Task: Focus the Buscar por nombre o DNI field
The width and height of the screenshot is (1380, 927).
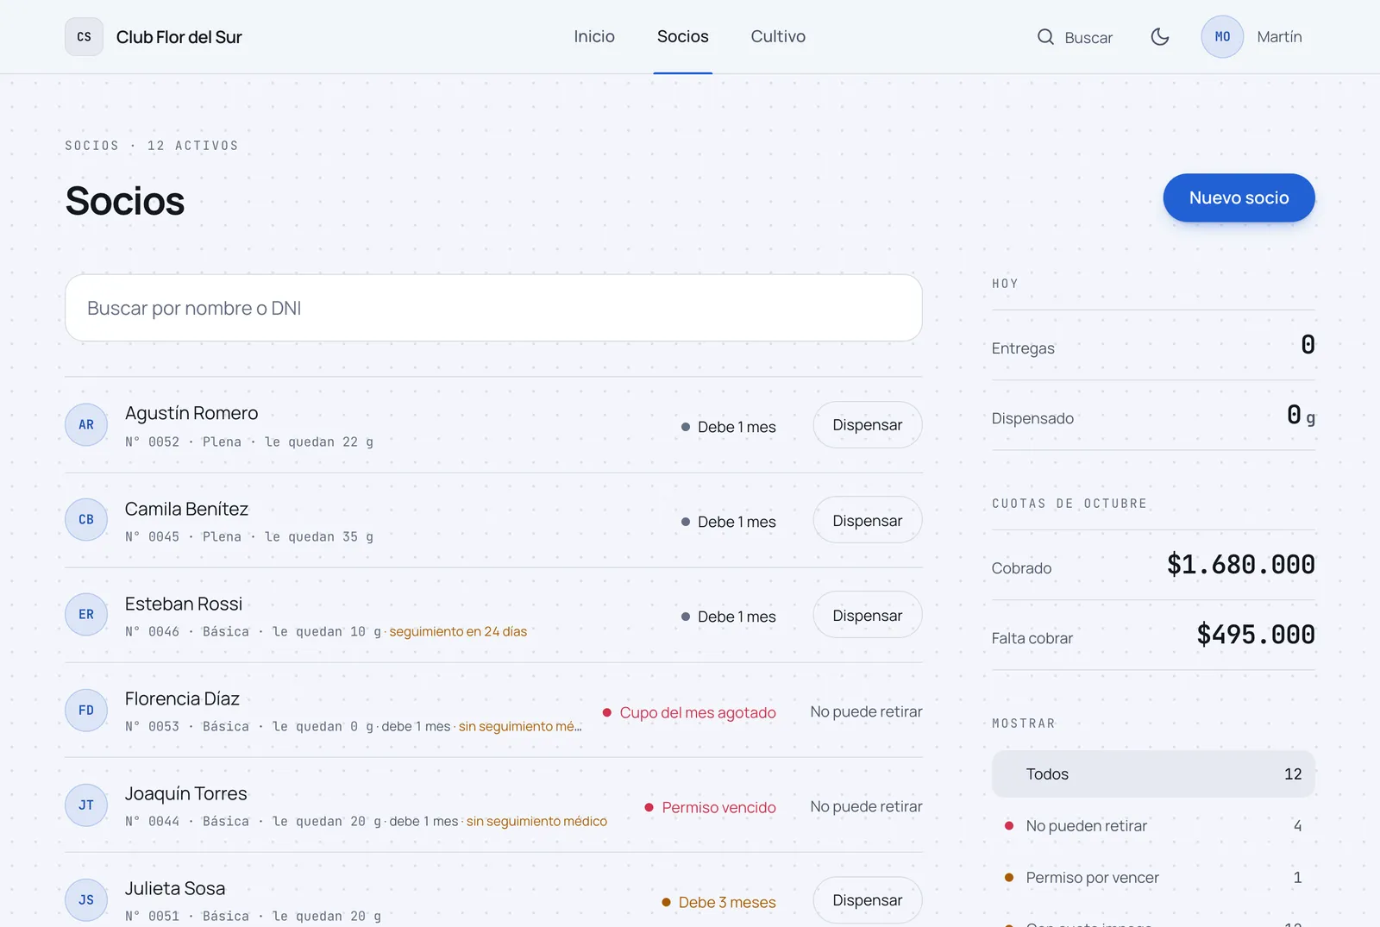Action: [493, 308]
